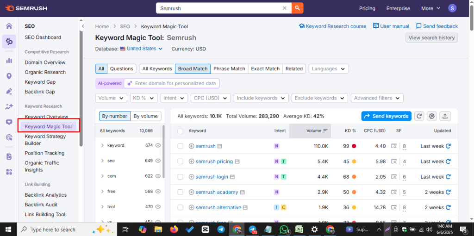Check the semrush login row checkbox
Screen dimensions: 474x236
[180, 177]
